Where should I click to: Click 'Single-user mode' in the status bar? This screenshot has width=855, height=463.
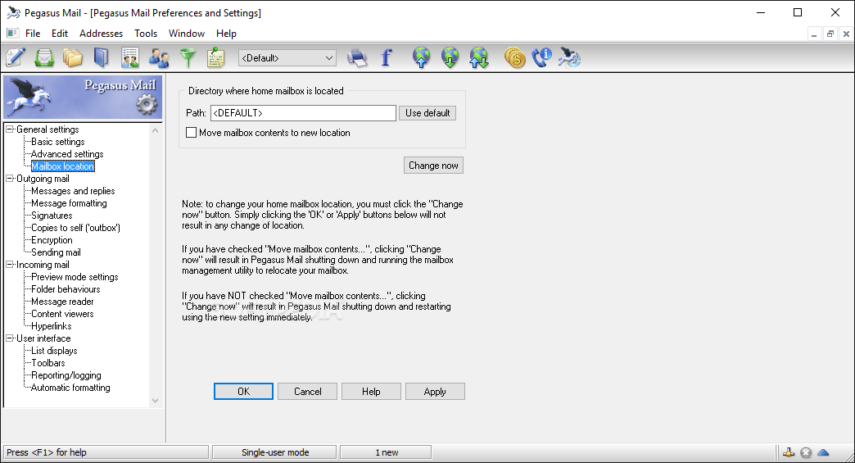[275, 452]
